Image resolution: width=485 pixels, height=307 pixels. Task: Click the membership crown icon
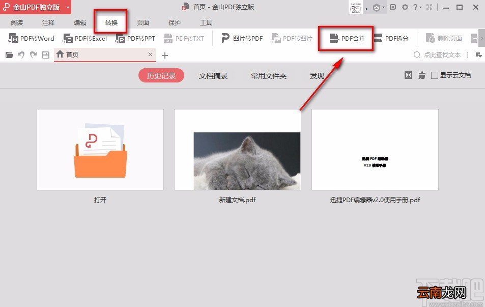point(377,8)
